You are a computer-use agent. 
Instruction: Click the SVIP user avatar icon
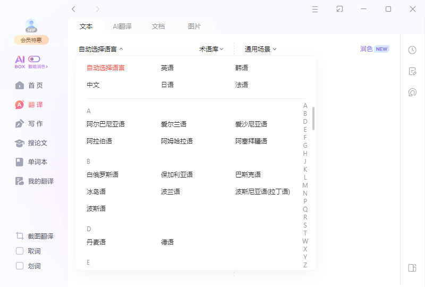pyautogui.click(x=31, y=26)
